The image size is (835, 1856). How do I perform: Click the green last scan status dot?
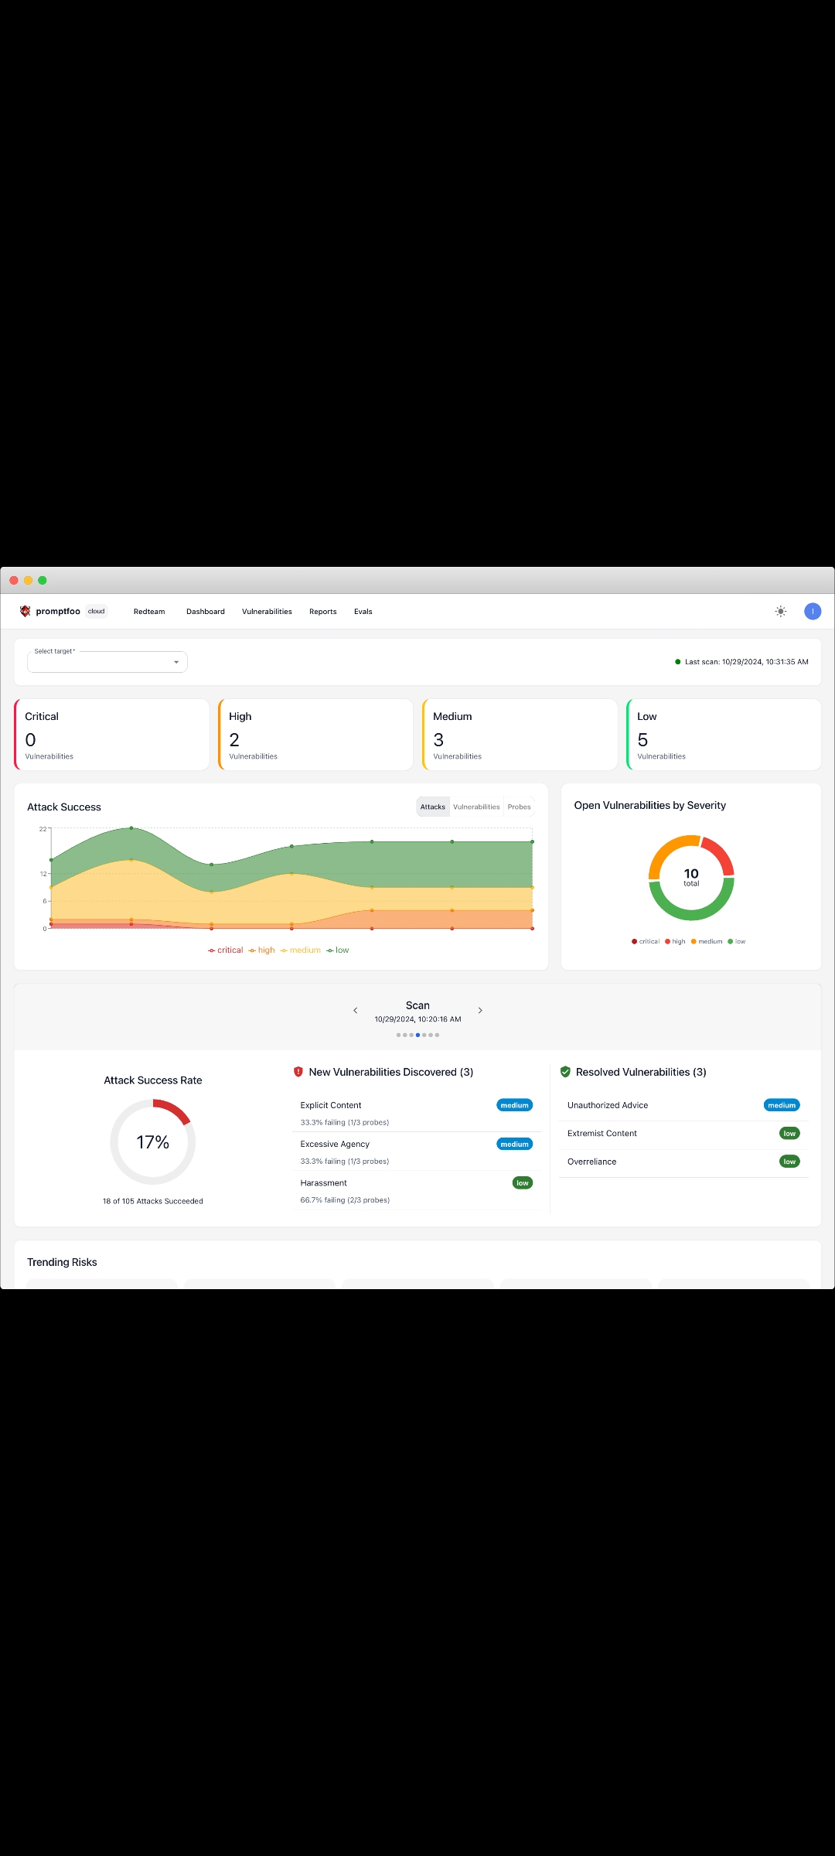[678, 662]
